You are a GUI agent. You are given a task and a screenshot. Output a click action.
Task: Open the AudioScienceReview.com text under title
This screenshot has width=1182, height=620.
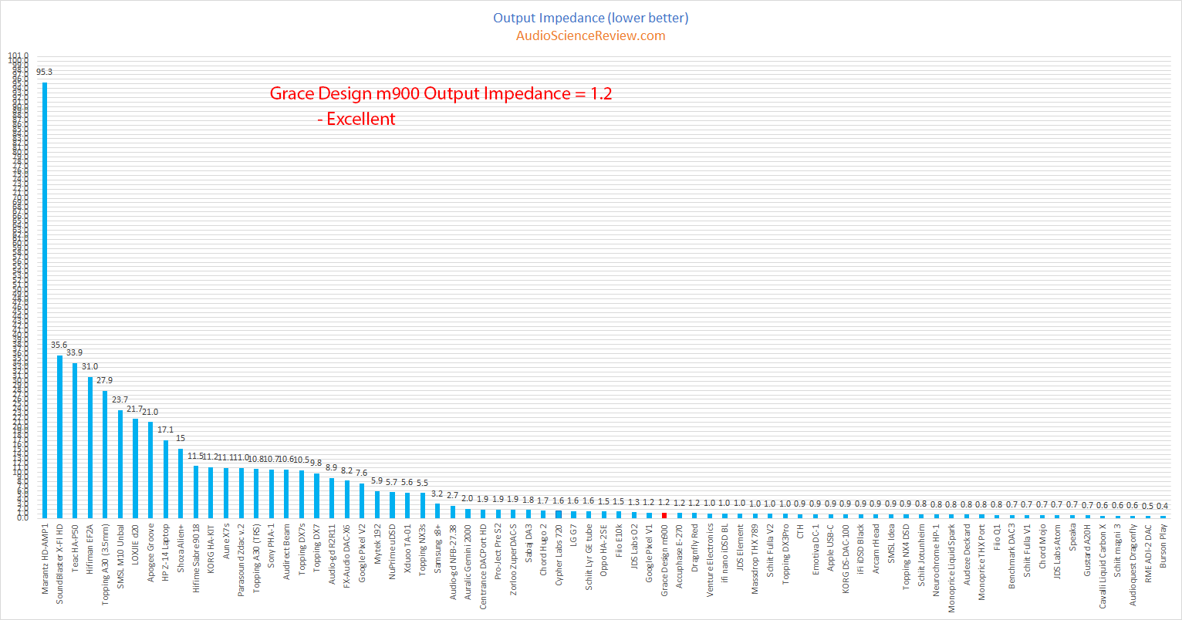(x=591, y=35)
